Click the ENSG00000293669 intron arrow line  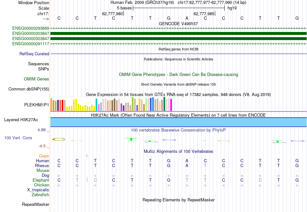click(179, 28)
